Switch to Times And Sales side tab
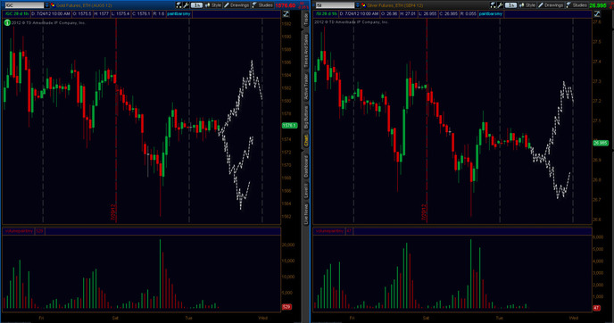 (x=306, y=51)
